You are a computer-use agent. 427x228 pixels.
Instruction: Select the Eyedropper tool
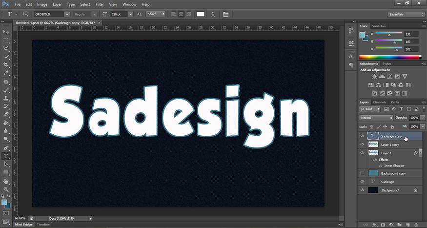tap(6, 73)
